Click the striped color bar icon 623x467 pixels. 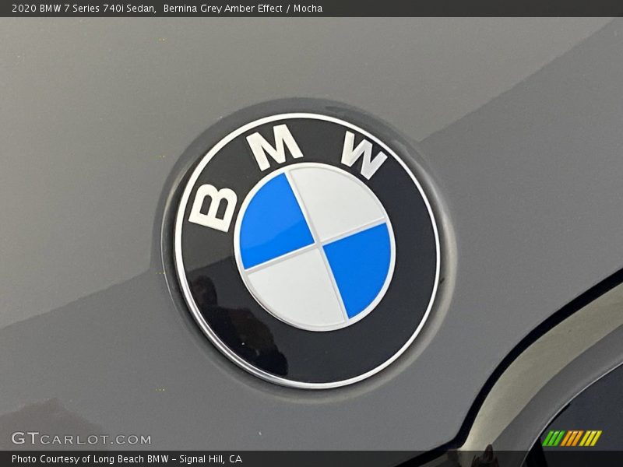(572, 438)
